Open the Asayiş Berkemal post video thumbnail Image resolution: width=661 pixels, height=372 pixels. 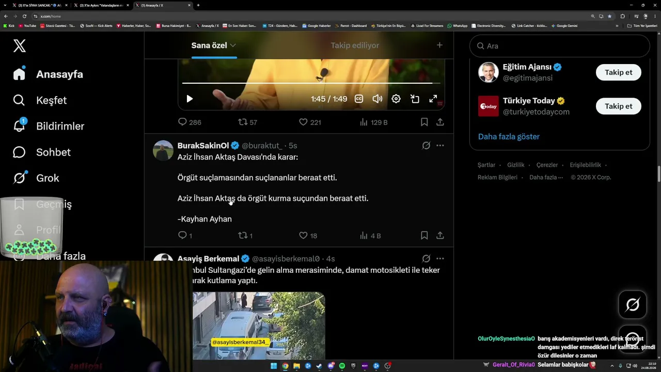pos(259,326)
